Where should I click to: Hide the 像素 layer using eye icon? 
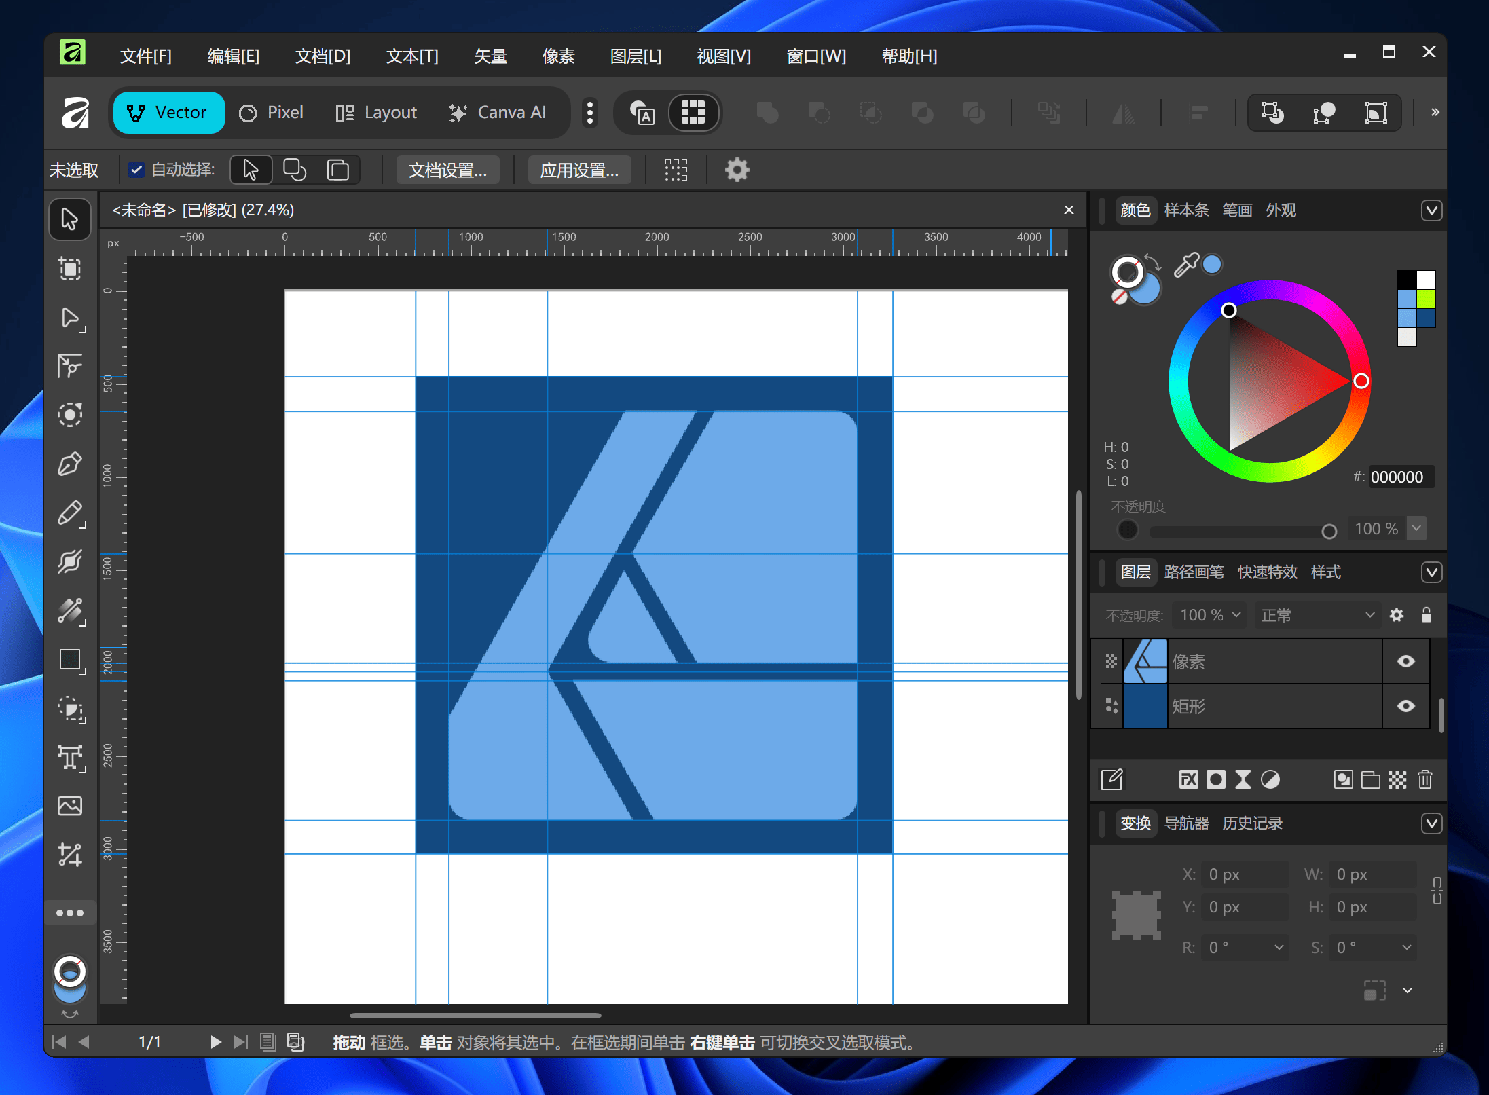(x=1406, y=661)
